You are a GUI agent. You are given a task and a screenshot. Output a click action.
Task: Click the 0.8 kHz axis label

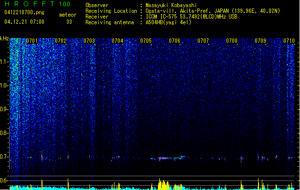[x=4, y=133]
